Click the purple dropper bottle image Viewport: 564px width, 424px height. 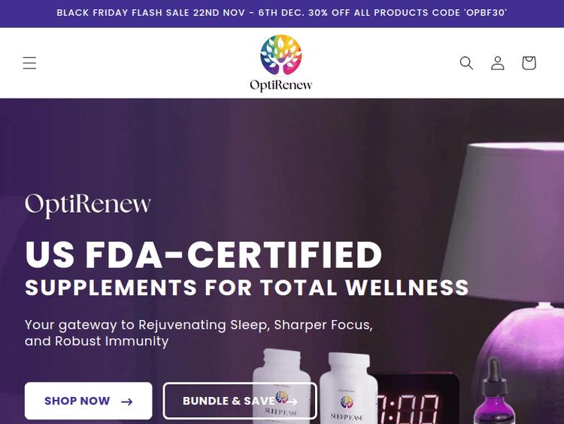(493, 391)
